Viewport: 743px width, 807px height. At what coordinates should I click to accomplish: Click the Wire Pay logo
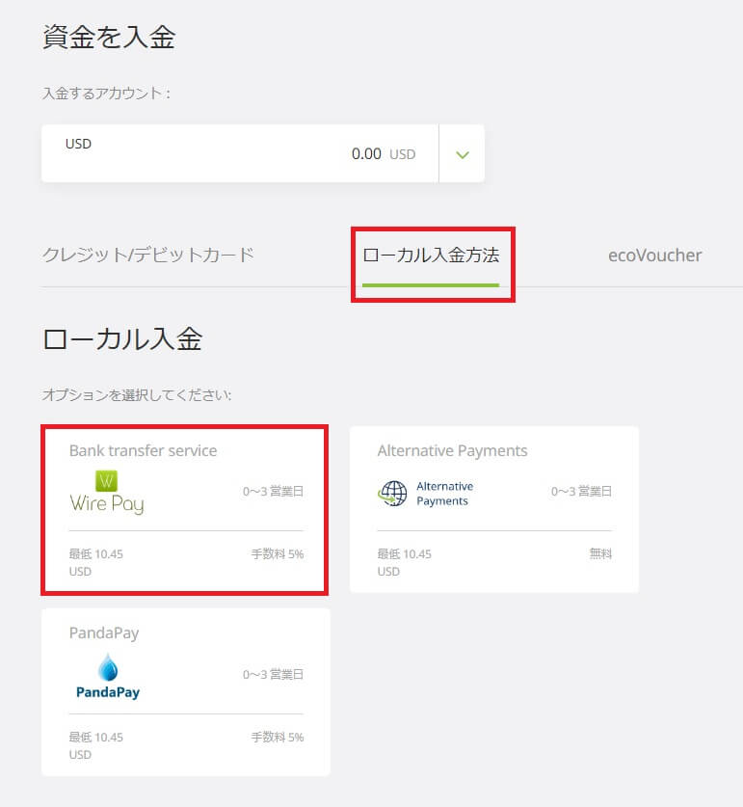pyautogui.click(x=107, y=493)
